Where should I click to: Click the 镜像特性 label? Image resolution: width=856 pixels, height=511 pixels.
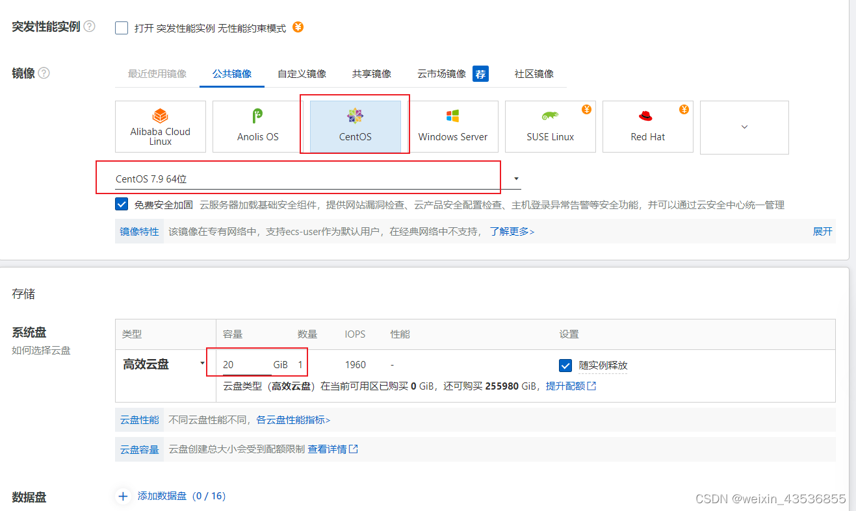tap(140, 231)
